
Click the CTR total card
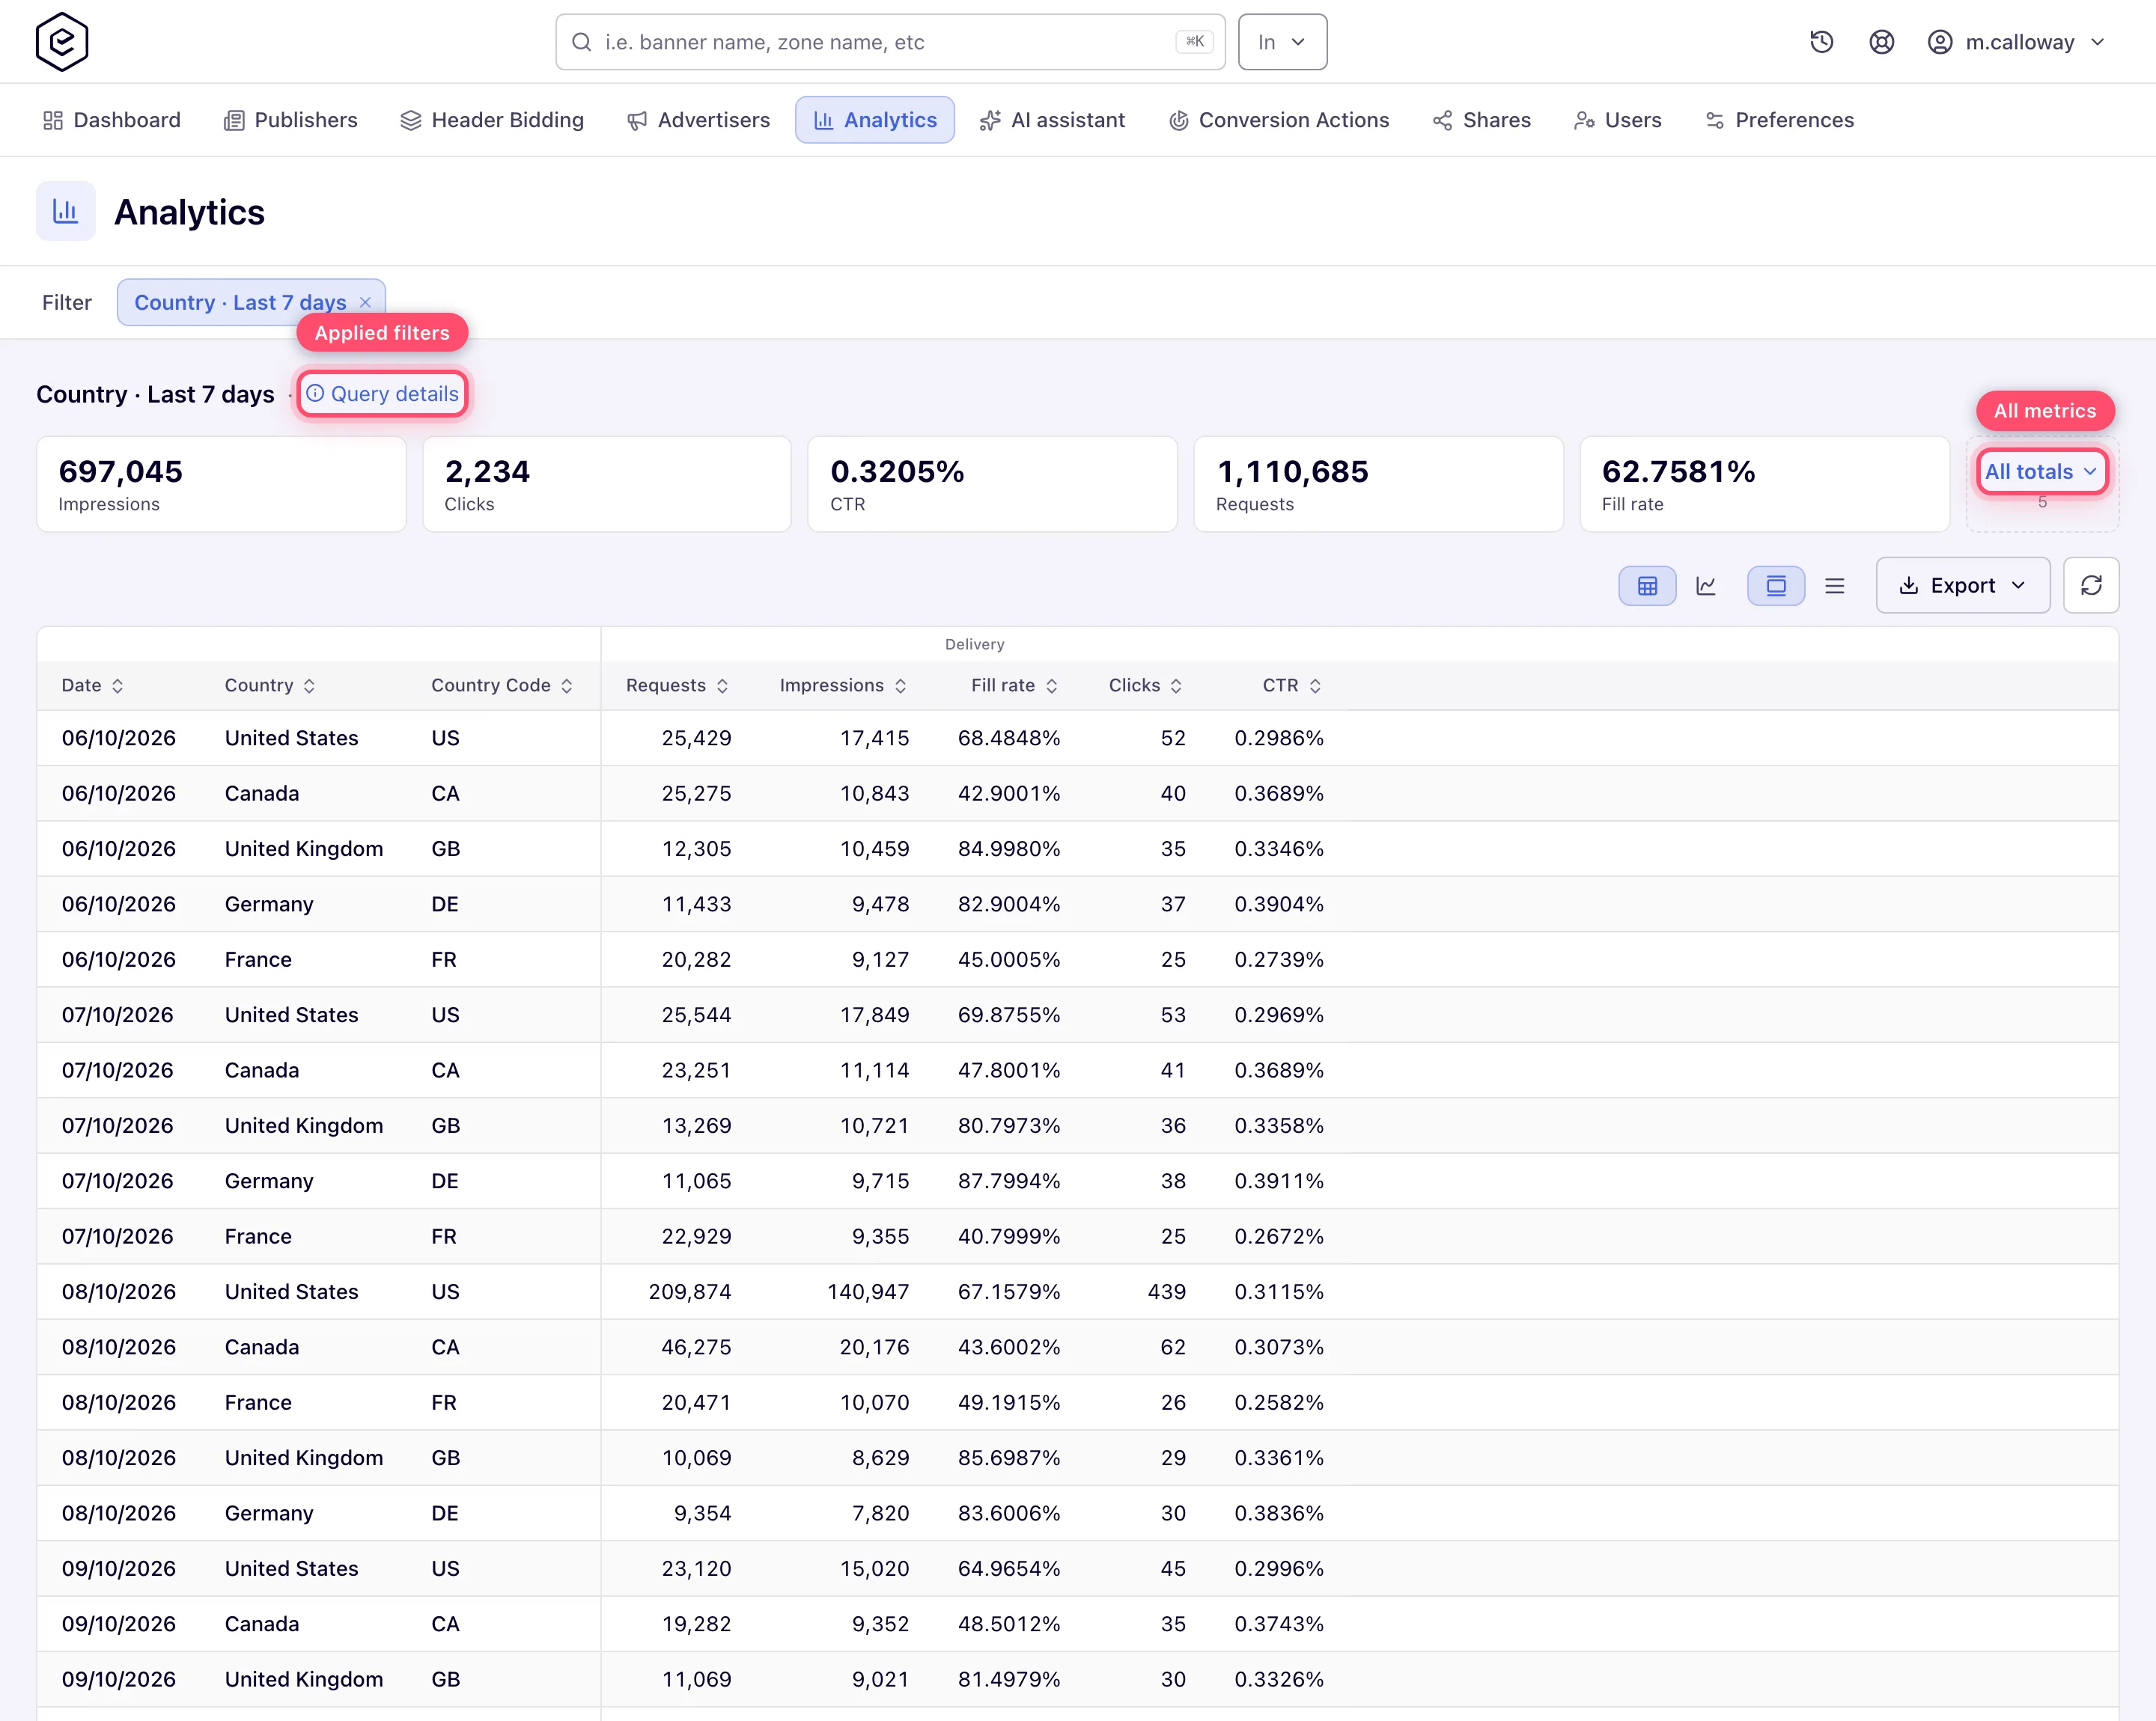tap(992, 483)
